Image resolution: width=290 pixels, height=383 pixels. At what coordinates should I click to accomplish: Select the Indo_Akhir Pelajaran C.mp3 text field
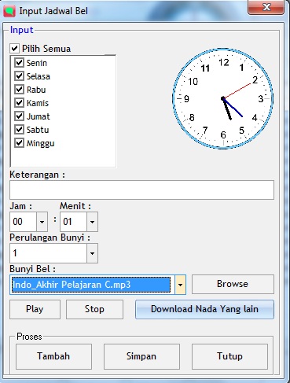91,285
